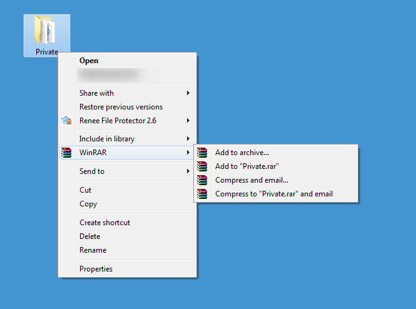Click Create shortcut menu entry

pyautogui.click(x=104, y=223)
